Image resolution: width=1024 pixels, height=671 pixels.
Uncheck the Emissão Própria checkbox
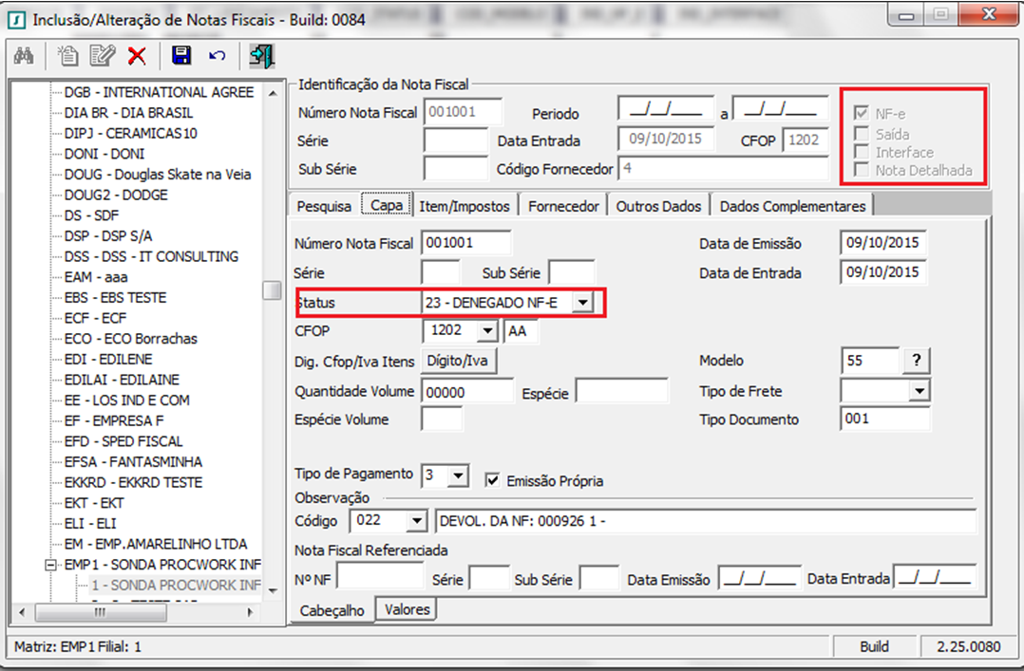pyautogui.click(x=492, y=481)
